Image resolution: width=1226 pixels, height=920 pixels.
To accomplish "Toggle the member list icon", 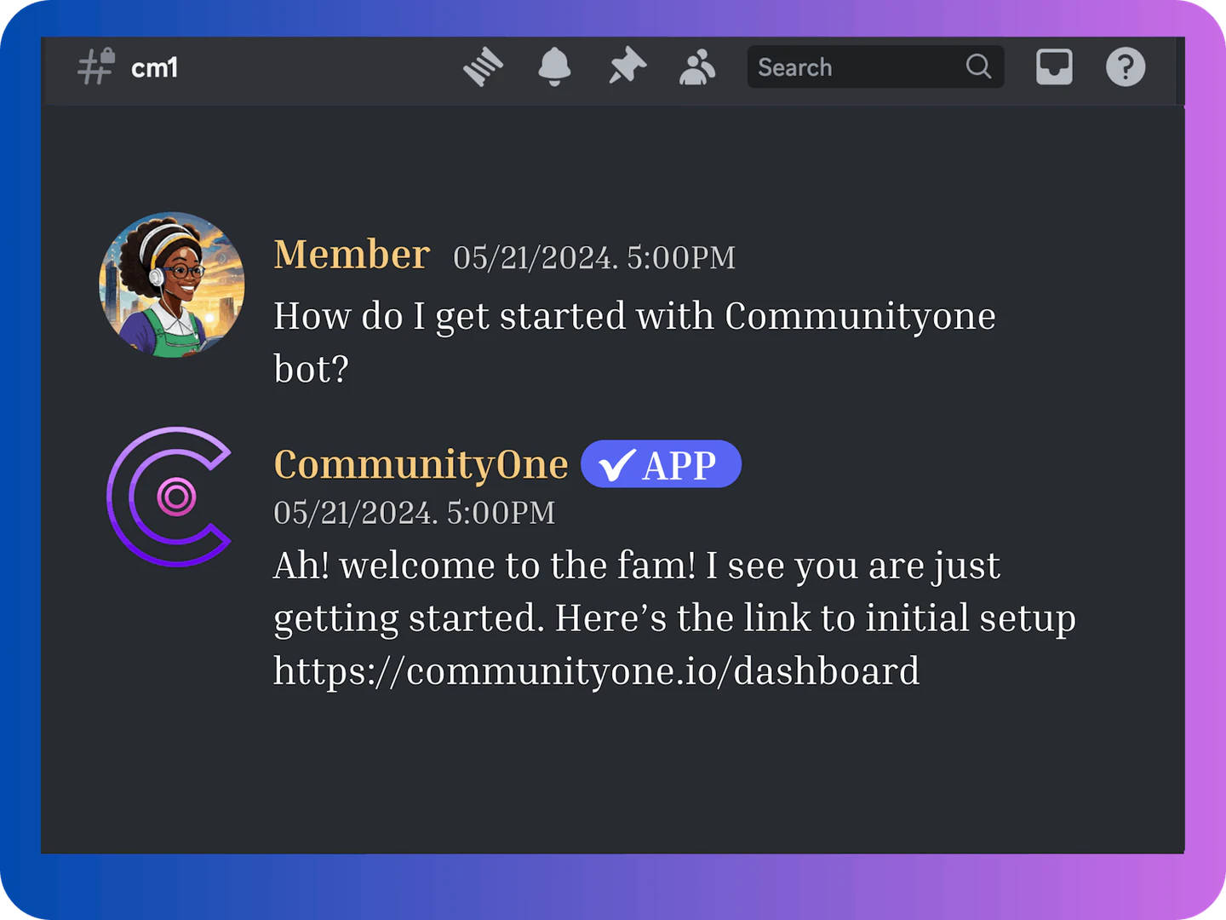I will pos(697,66).
